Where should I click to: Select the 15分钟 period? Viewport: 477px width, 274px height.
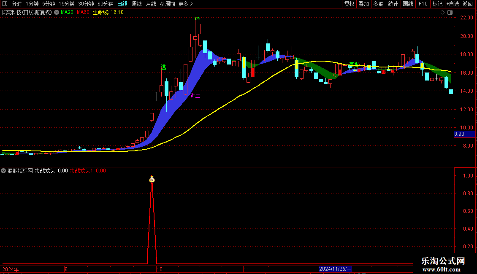pos(67,4)
